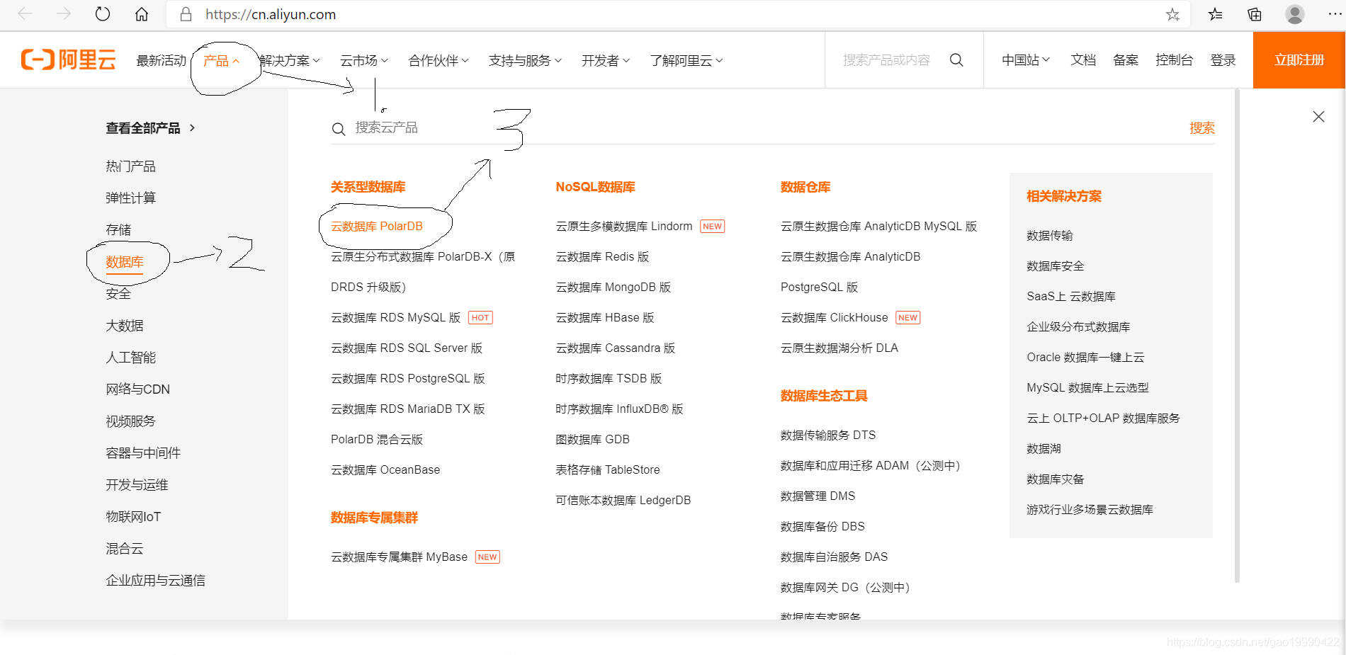Expand the 开发者 dropdown
The height and width of the screenshot is (655, 1346).
tap(606, 61)
